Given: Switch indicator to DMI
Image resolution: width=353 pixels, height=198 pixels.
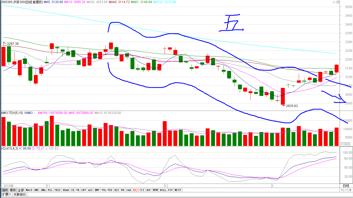Looking at the screenshot, I should click(36, 190).
